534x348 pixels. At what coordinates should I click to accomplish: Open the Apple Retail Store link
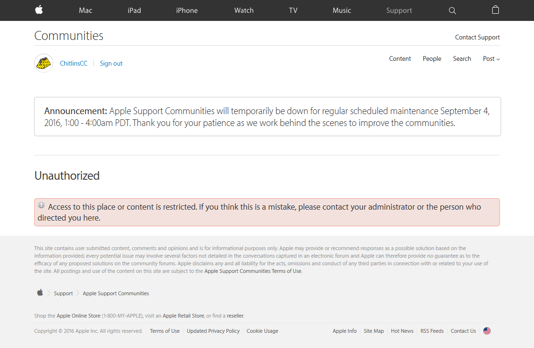click(183, 316)
